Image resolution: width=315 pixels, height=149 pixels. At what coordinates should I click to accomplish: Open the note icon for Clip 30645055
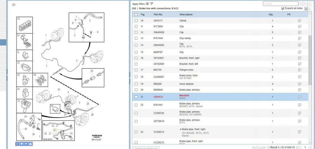click(300, 45)
